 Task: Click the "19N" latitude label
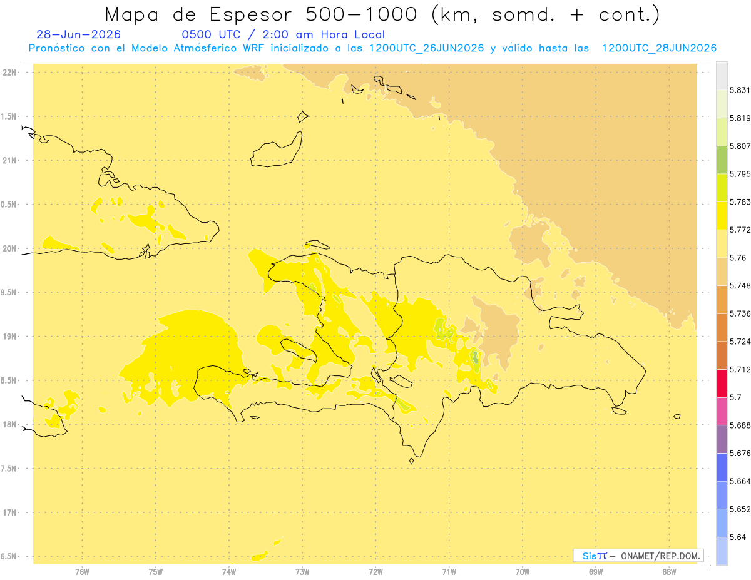[x=9, y=337]
